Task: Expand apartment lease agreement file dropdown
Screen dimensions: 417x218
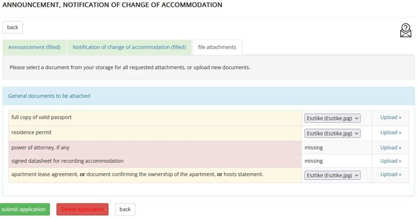Action: (333, 175)
